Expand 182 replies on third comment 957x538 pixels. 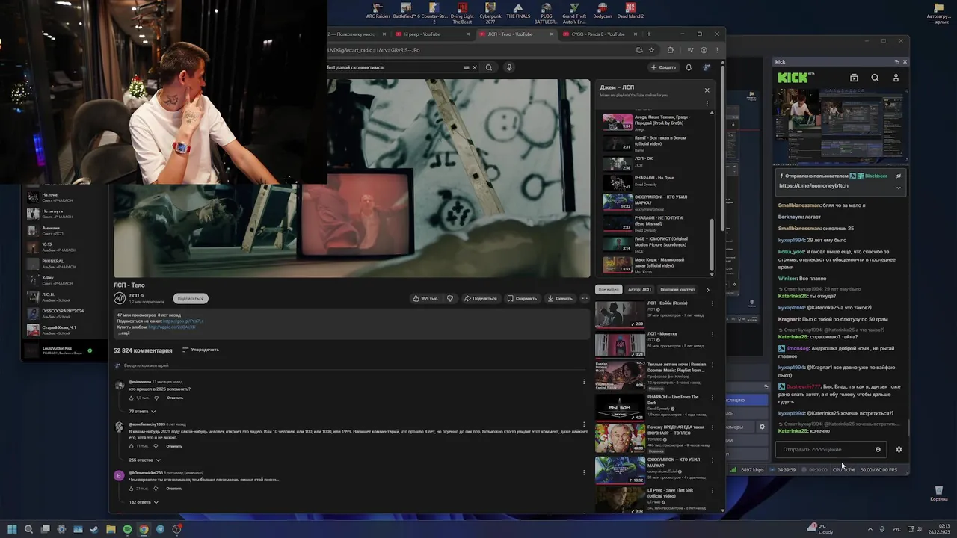click(x=144, y=502)
